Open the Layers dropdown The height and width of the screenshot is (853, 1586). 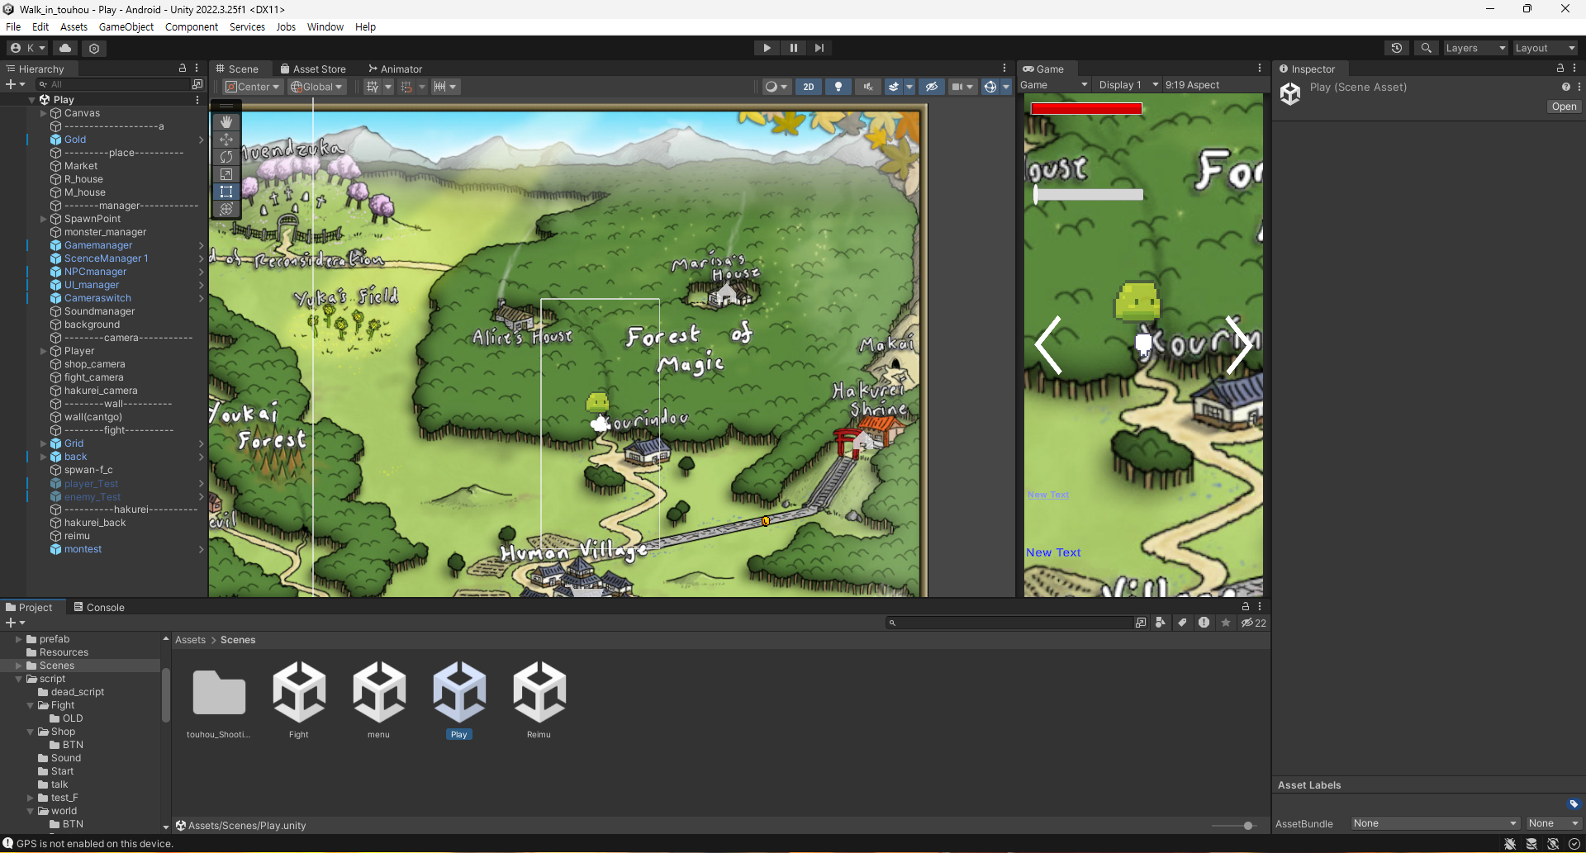[1476, 48]
